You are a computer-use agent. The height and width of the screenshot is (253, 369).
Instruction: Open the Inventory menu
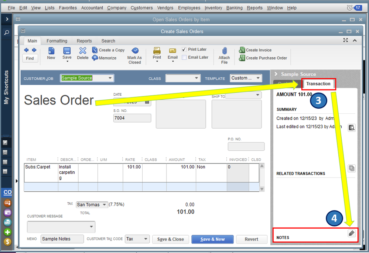coord(213,8)
